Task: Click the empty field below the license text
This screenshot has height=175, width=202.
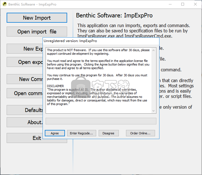Action: click(x=101, y=121)
